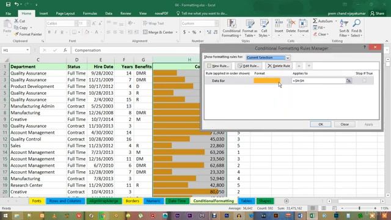Open the font name dropdown

[76, 23]
